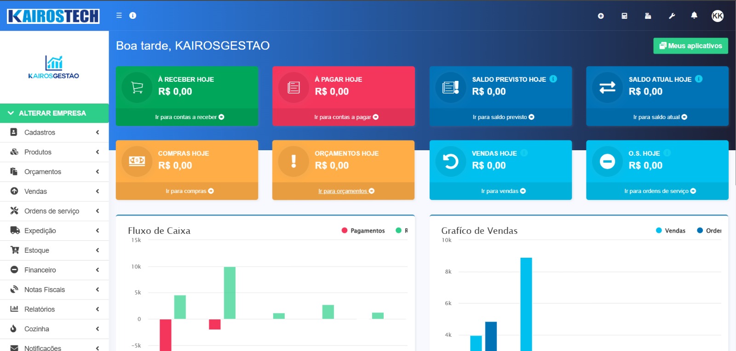Click the plus circle add icon
Screen dimensions: 736x351
601,16
